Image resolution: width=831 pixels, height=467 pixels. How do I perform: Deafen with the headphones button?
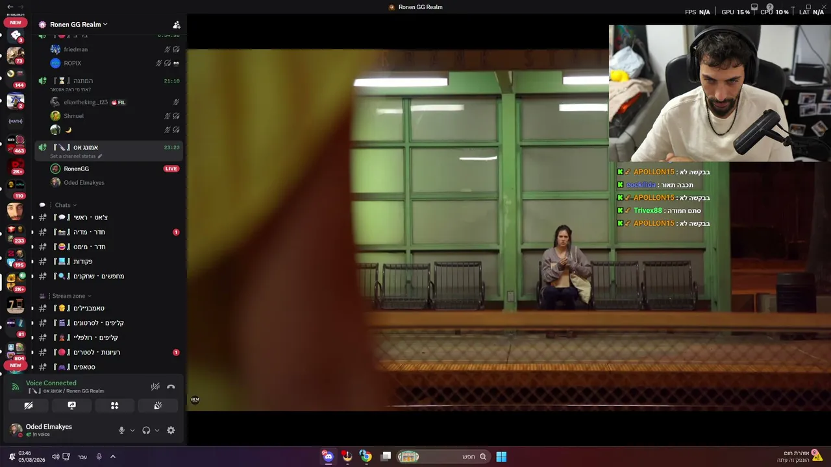coord(146,430)
